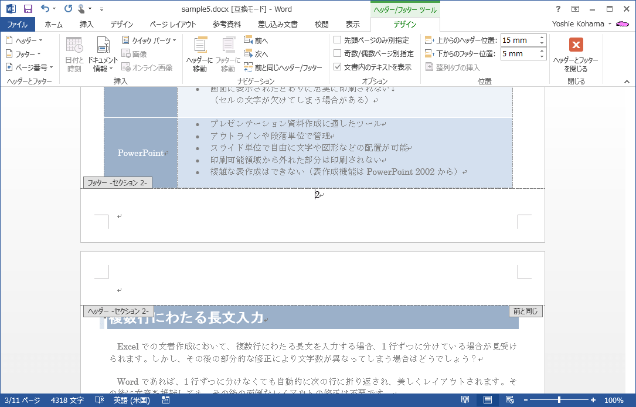Click the page count 3/11 ページ indicator
Viewport: 636px width, 407px height.
[x=22, y=400]
